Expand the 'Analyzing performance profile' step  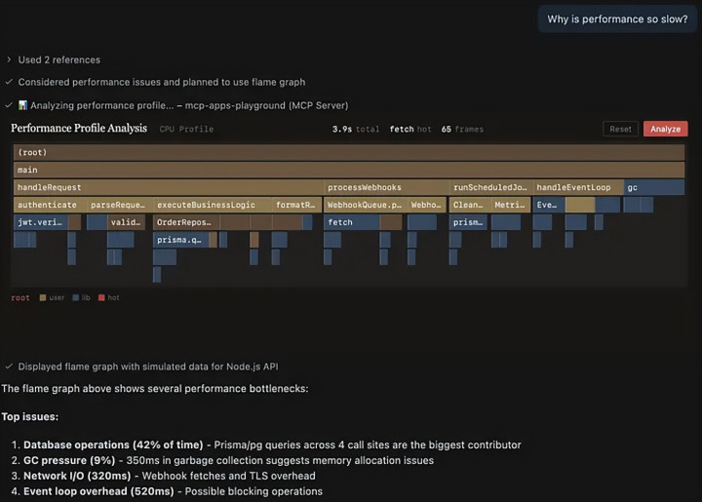[x=9, y=105]
